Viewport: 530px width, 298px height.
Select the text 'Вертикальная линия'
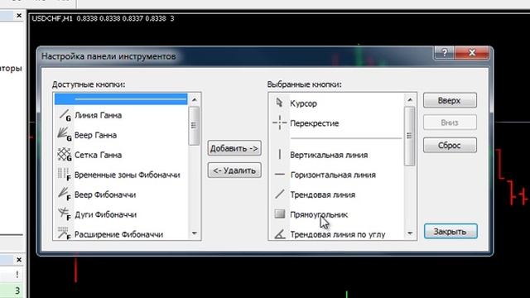tap(329, 155)
